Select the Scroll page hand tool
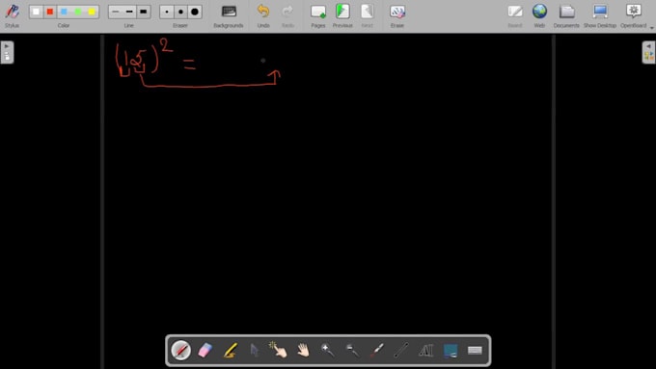This screenshot has height=369, width=656. 303,350
